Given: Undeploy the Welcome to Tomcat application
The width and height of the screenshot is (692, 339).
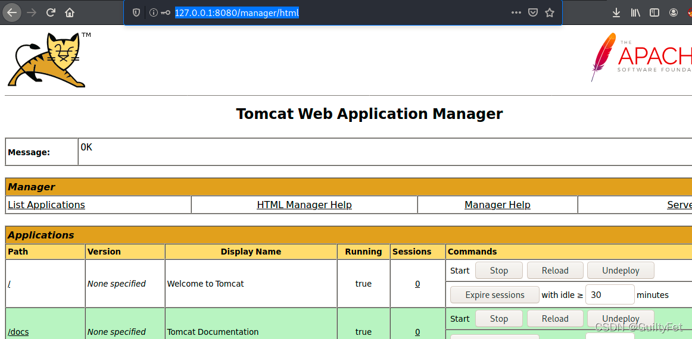Looking at the screenshot, I should point(621,270).
